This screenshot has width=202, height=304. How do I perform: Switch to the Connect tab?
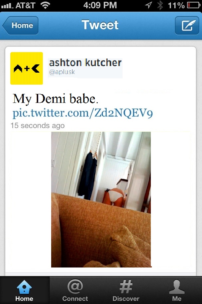coord(75,290)
